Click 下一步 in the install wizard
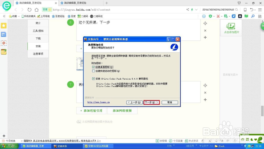264x149 pixels. 151,102
